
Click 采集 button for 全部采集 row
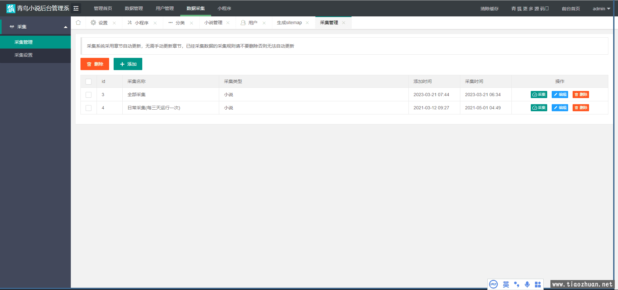coord(539,95)
